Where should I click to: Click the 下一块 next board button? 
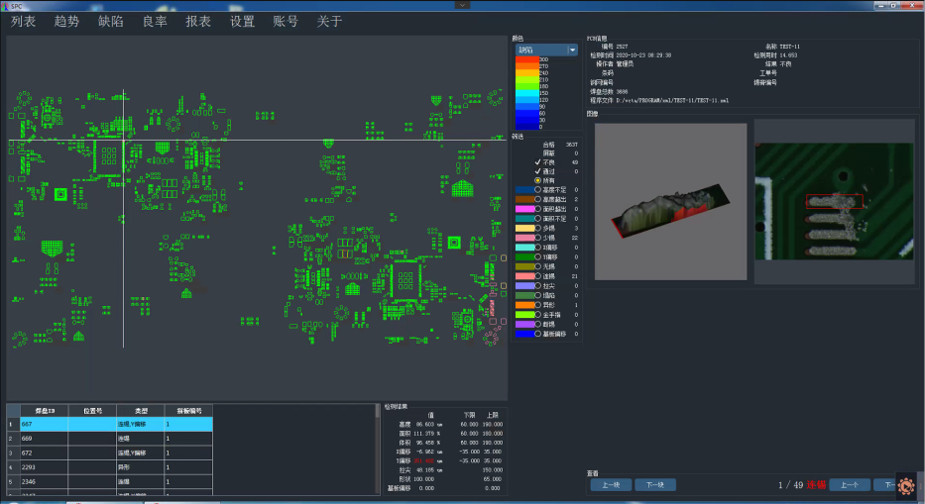tap(655, 484)
